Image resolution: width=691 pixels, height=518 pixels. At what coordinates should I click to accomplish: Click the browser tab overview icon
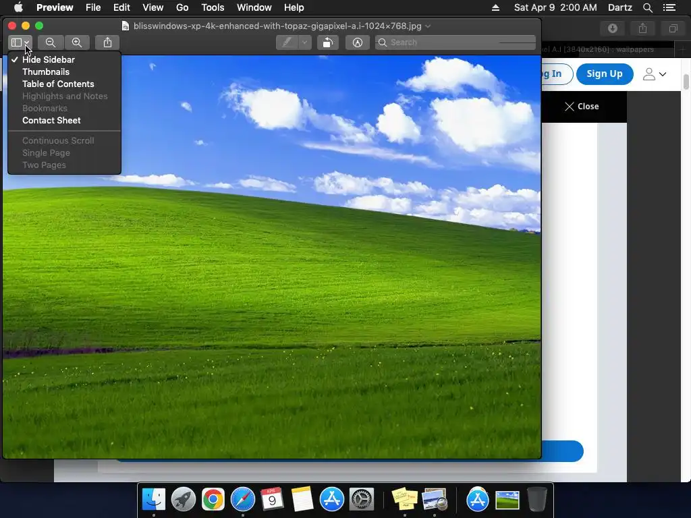tap(673, 28)
